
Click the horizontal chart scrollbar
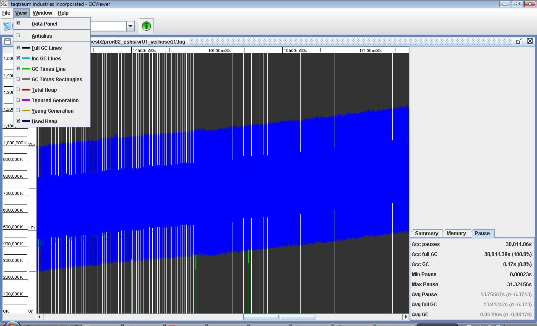[x=279, y=317]
